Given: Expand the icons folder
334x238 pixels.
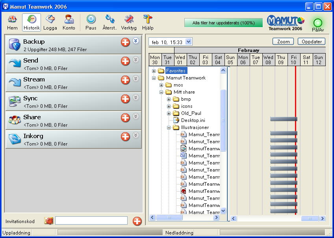Looking at the screenshot, I should pyautogui.click(x=169, y=106).
